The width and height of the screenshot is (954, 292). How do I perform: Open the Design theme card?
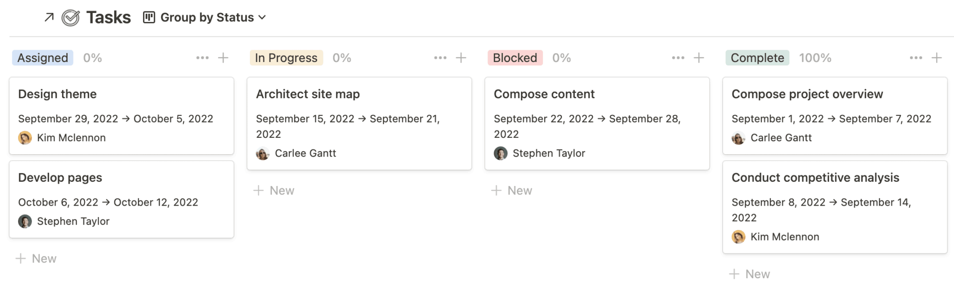click(x=122, y=116)
